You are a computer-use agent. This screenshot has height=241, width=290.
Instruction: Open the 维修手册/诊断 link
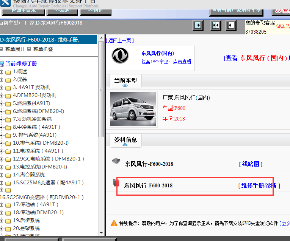259,185
